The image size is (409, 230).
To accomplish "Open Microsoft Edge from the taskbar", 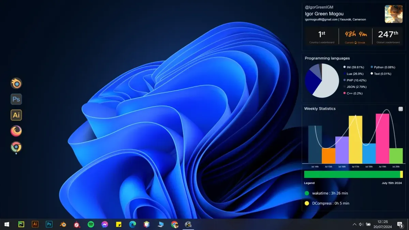I will point(133,224).
